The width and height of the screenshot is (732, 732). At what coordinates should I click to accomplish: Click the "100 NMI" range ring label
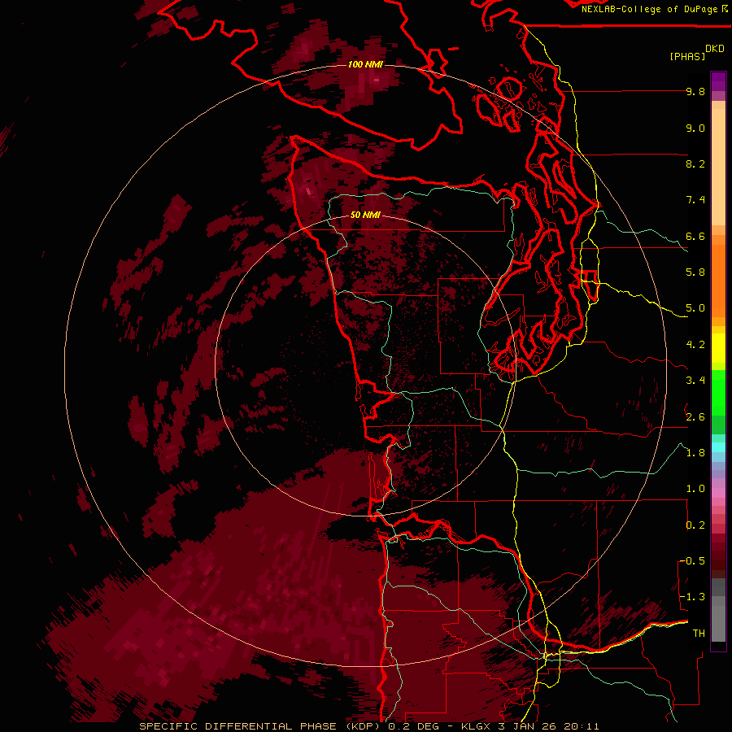coord(365,64)
